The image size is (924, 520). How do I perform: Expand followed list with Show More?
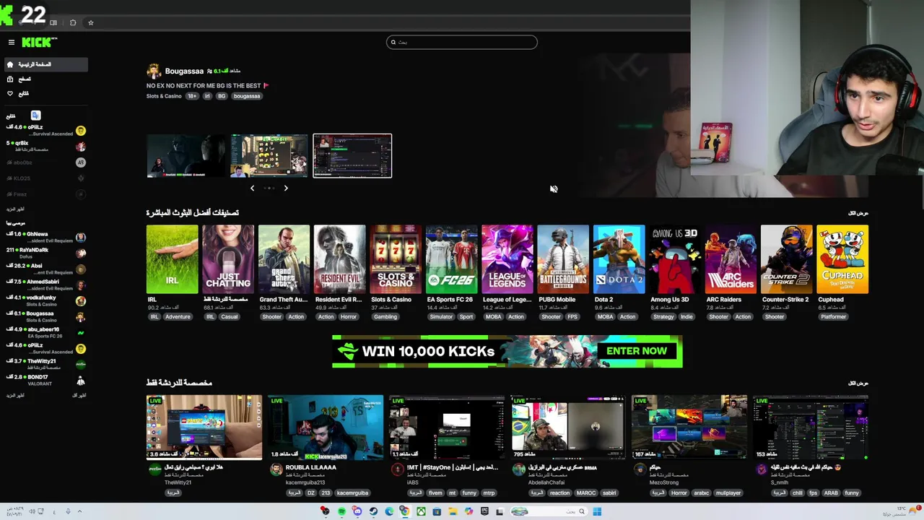tap(15, 209)
